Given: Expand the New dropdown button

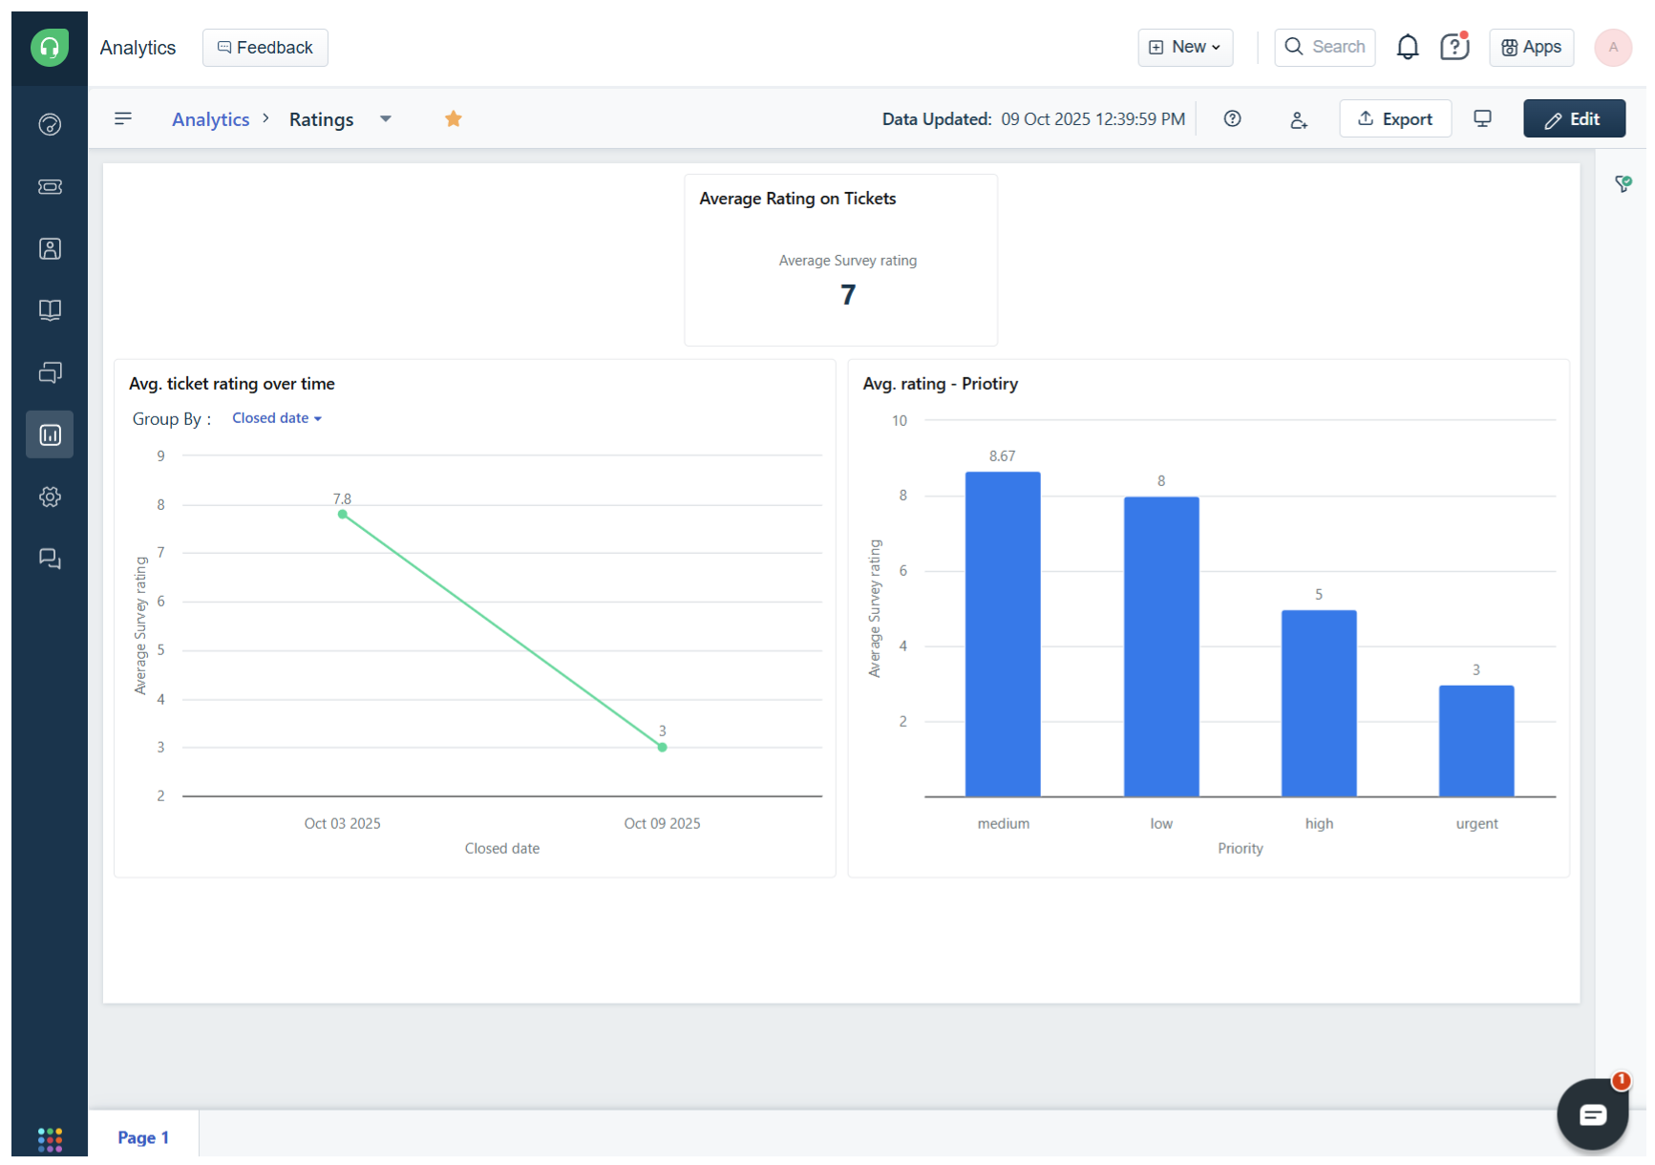Looking at the screenshot, I should [x=1184, y=47].
